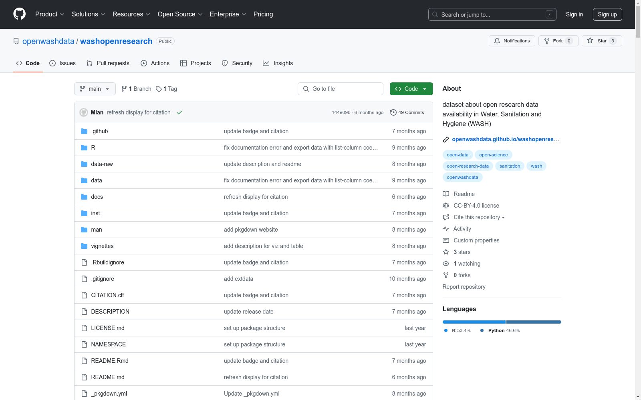
Task: Click the R language bar segment
Action: tap(474, 322)
